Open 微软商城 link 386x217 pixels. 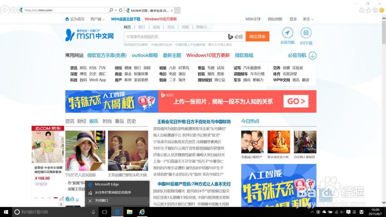point(244,55)
